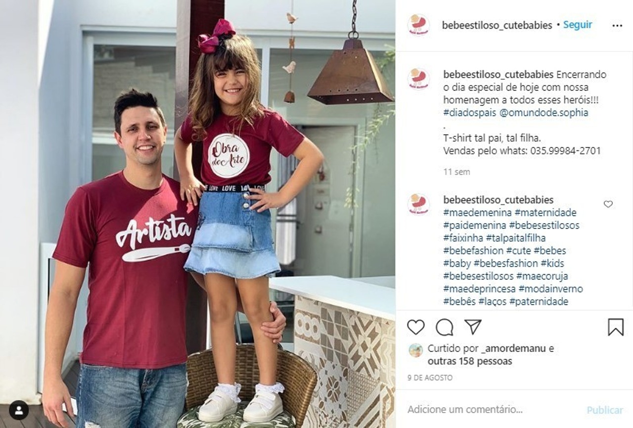Like the hashtag comment with small heart
Image resolution: width=633 pixels, height=428 pixels.
[608, 204]
